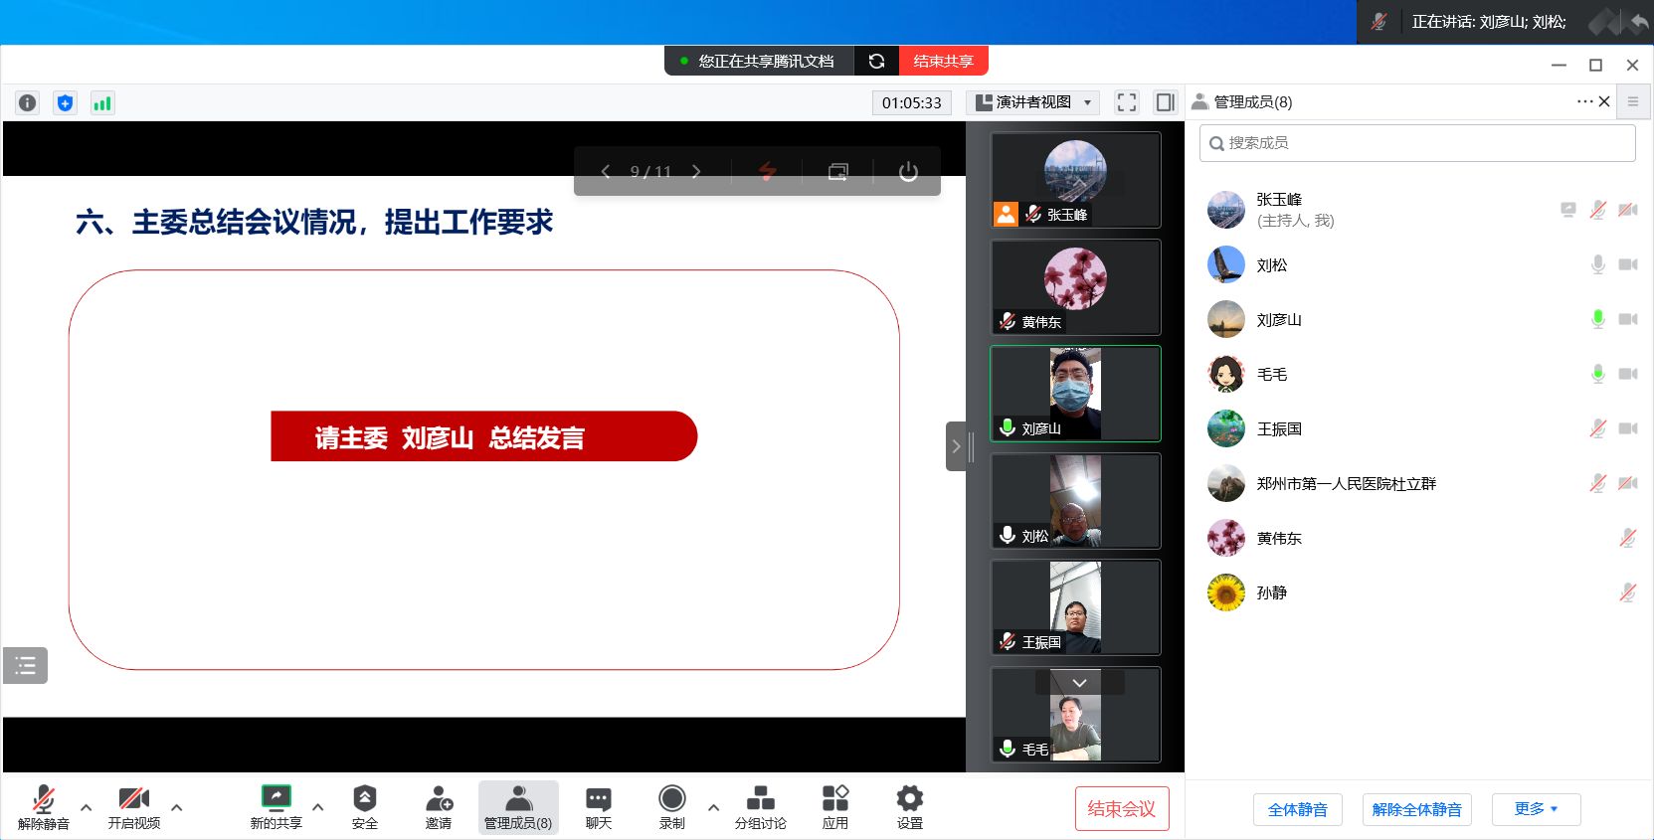1654x840 pixels.
Task: Turn on camera with 开启视频
Action: pyautogui.click(x=133, y=807)
